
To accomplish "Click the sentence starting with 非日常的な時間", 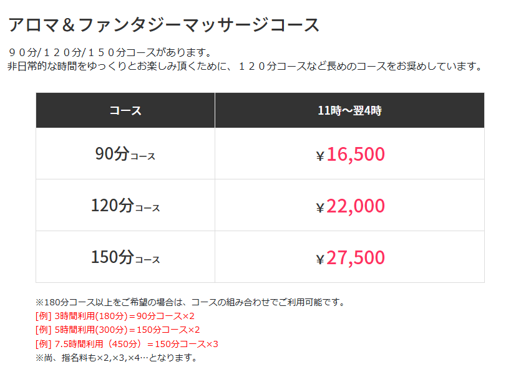I will point(245,66).
